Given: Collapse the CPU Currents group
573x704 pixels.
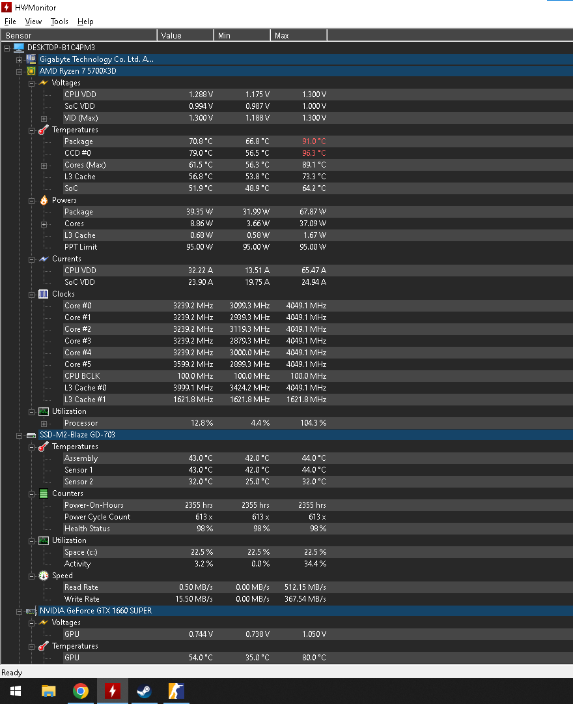Looking at the screenshot, I should [31, 259].
